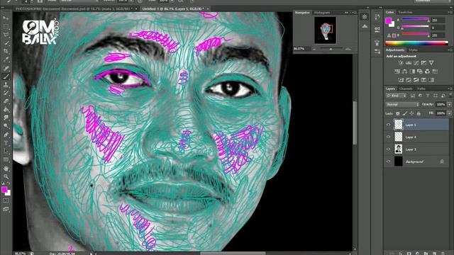Add a Color Balance adjustment
454x255 pixels.
tap(405, 72)
